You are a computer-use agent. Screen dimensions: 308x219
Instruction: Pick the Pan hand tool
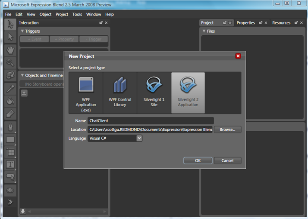[x=10, y=50]
